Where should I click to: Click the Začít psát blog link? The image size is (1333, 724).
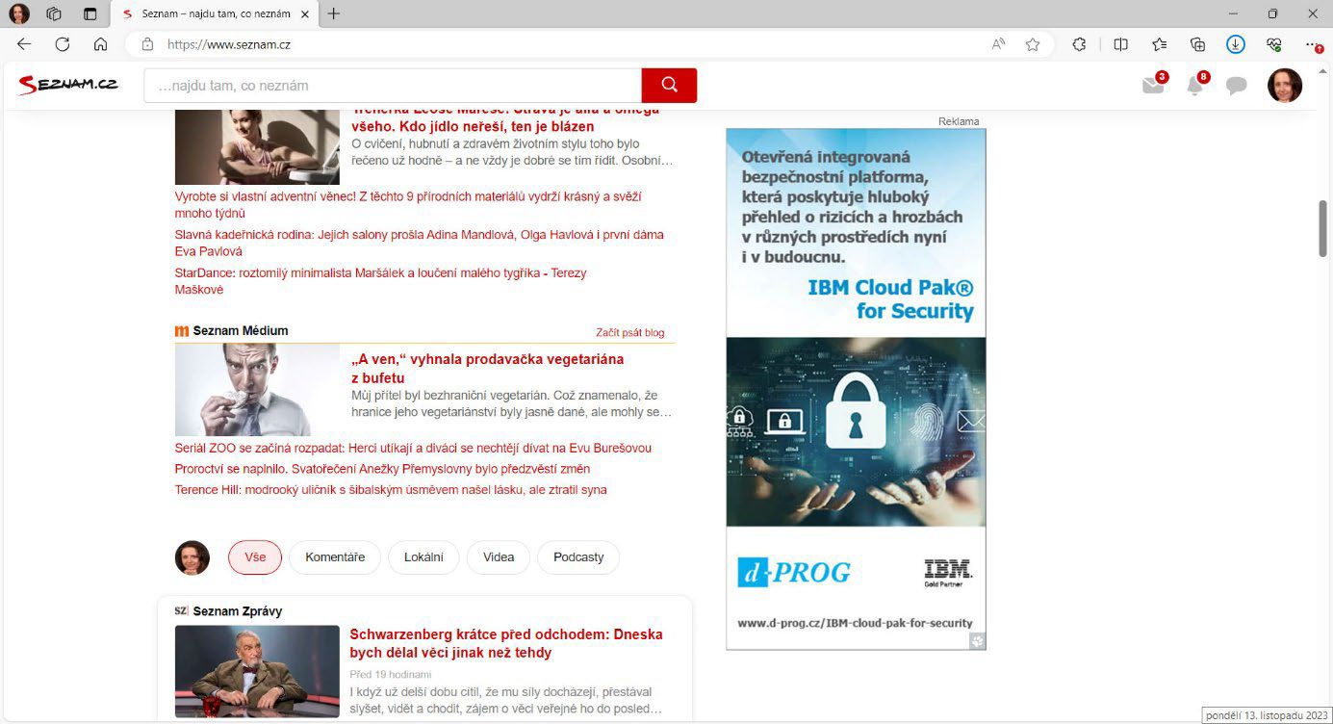pos(629,332)
